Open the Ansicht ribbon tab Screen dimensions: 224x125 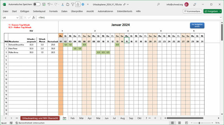[x=90, y=11]
